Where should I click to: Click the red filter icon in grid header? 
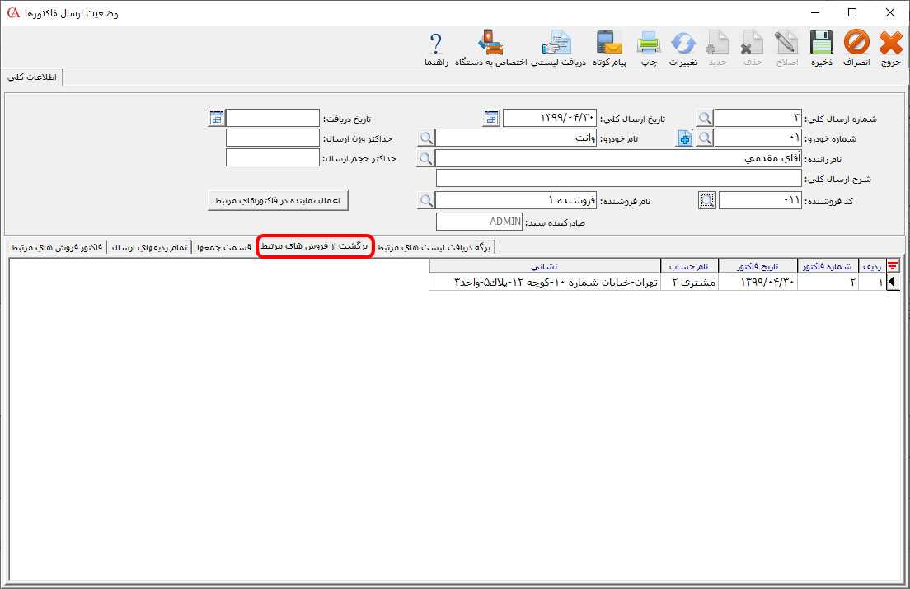[x=892, y=265]
